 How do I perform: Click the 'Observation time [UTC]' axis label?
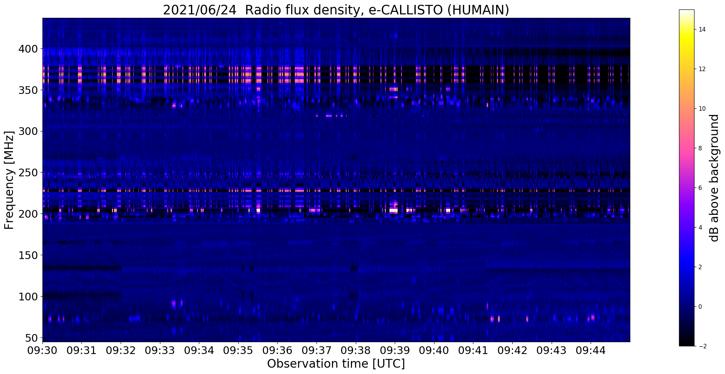pos(336,364)
